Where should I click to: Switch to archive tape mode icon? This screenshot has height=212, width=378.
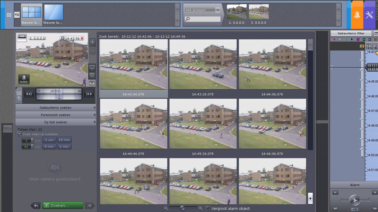pos(92,75)
